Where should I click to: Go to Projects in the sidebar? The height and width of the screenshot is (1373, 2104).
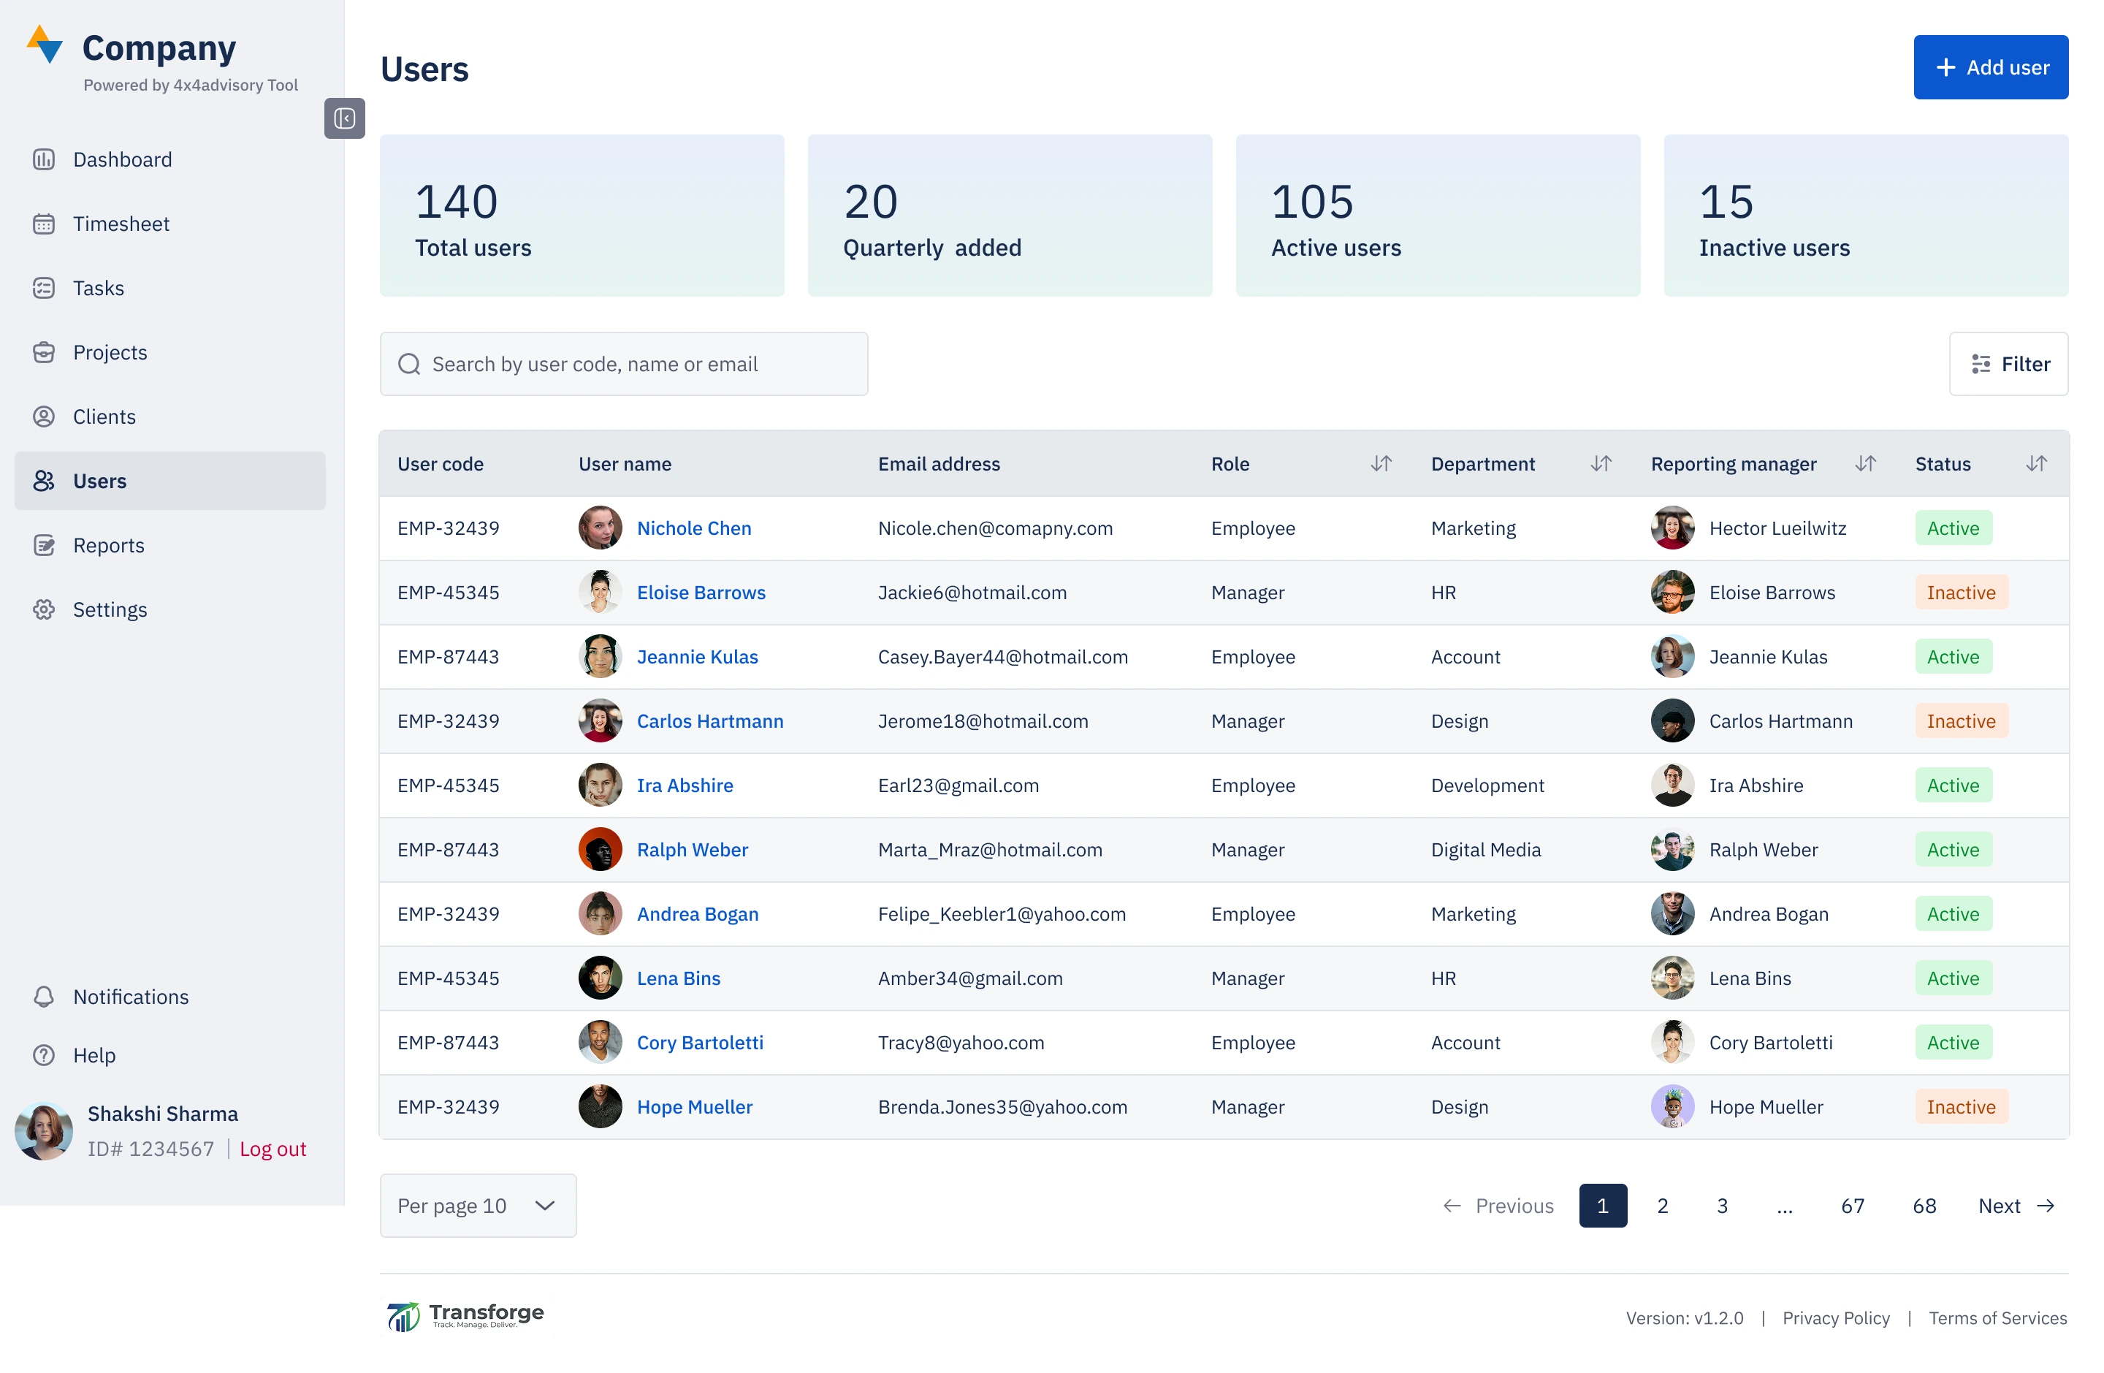[x=110, y=352]
